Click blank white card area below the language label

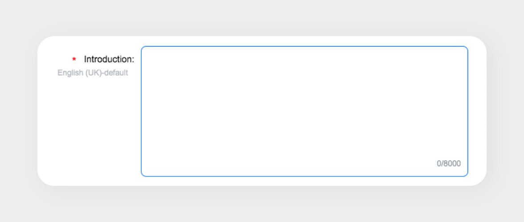tap(89, 133)
